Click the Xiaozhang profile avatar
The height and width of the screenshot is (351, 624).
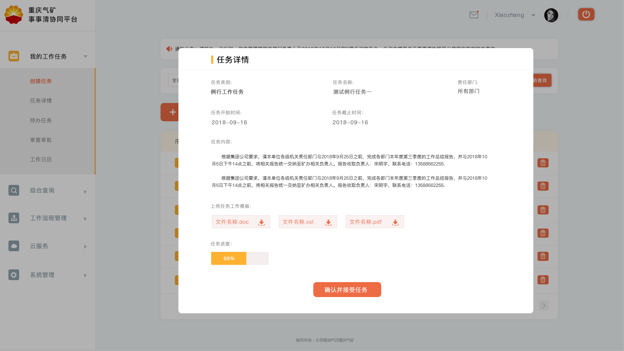click(551, 15)
